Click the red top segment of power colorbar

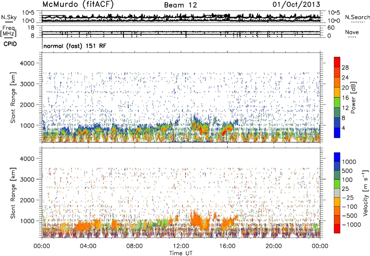click(x=337, y=62)
